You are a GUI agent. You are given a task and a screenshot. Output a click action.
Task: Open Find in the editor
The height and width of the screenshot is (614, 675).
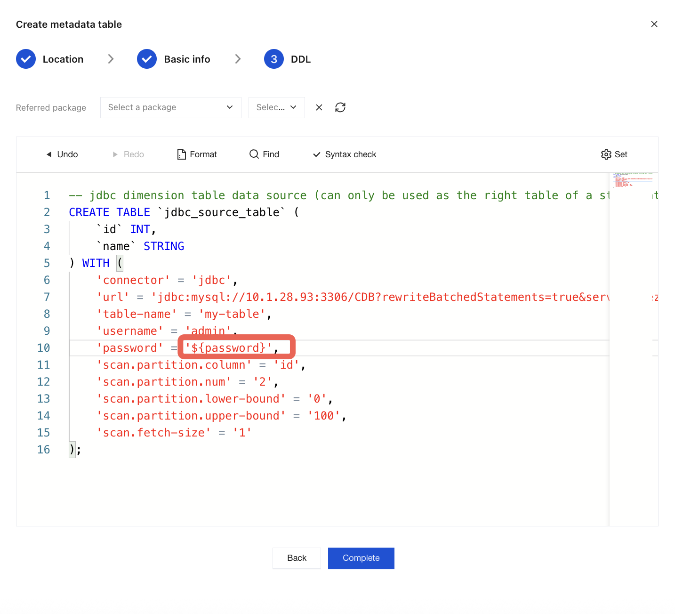point(264,154)
